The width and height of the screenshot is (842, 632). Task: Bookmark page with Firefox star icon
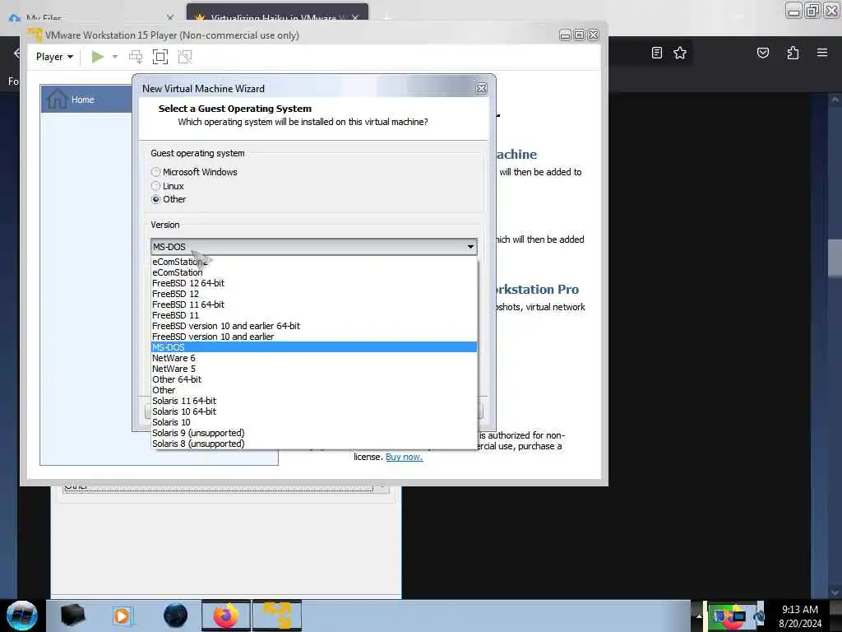(680, 53)
